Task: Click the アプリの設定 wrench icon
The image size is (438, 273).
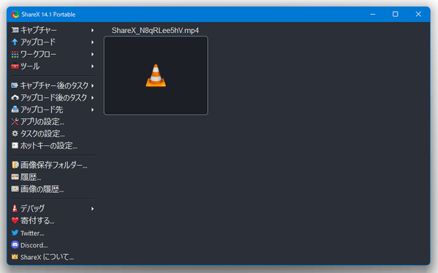Action: 15,122
